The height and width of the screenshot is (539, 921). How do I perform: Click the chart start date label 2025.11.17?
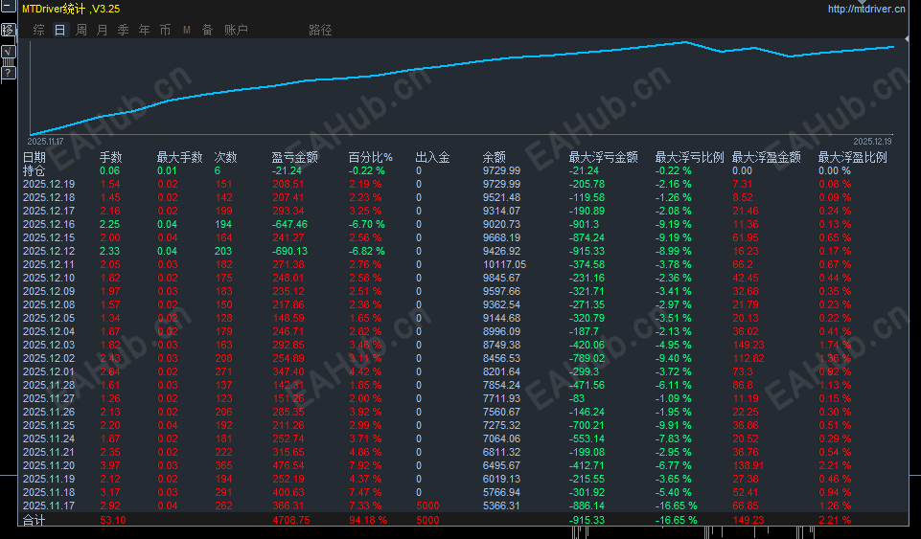pyautogui.click(x=45, y=142)
